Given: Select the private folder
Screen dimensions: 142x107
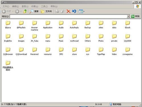Looking at the screenshot, I should (x=114, y=38).
